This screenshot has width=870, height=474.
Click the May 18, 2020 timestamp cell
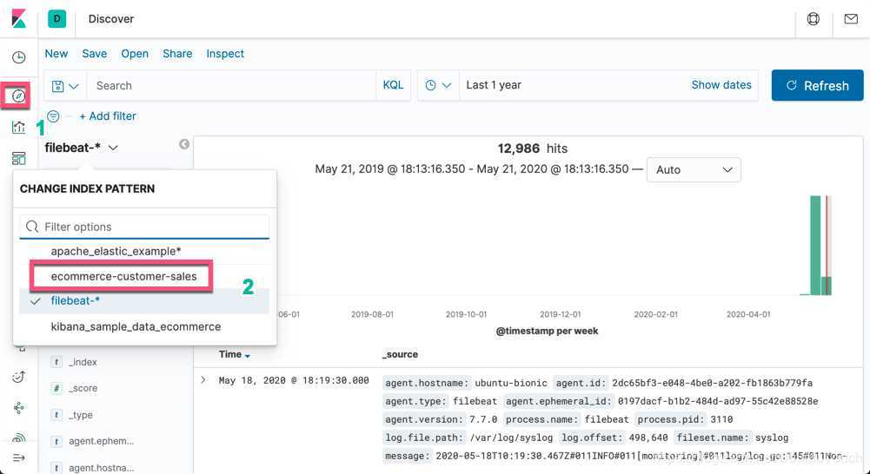[x=294, y=380]
